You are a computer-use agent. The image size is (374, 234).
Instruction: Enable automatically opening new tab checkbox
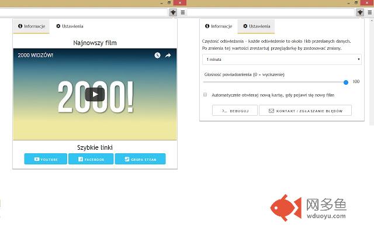point(205,95)
